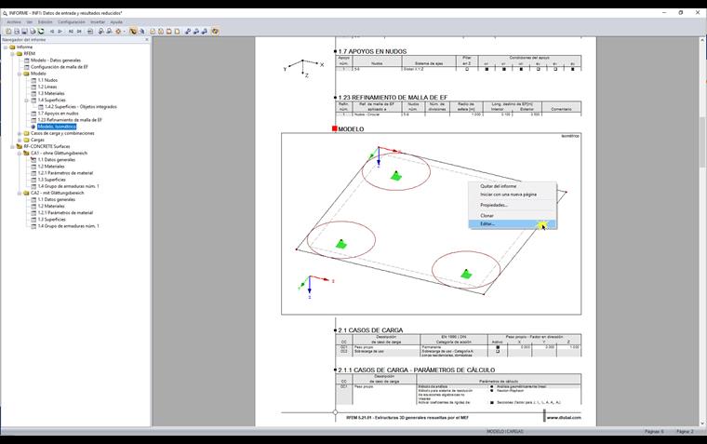
Task: Click the orange sun-shaped settings icon
Action: [x=118, y=31]
